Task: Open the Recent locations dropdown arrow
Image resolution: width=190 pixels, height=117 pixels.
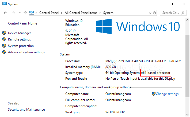Action: pyautogui.click(x=19, y=13)
